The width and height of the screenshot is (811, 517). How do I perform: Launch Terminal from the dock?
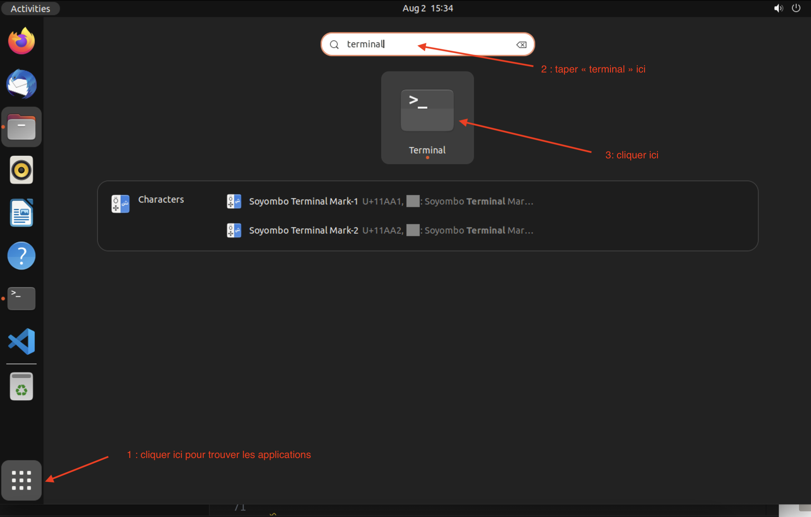click(x=21, y=298)
